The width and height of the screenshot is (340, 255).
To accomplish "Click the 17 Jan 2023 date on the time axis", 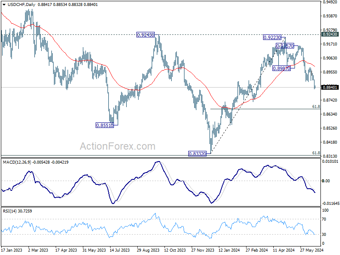I will (x=12, y=250).
